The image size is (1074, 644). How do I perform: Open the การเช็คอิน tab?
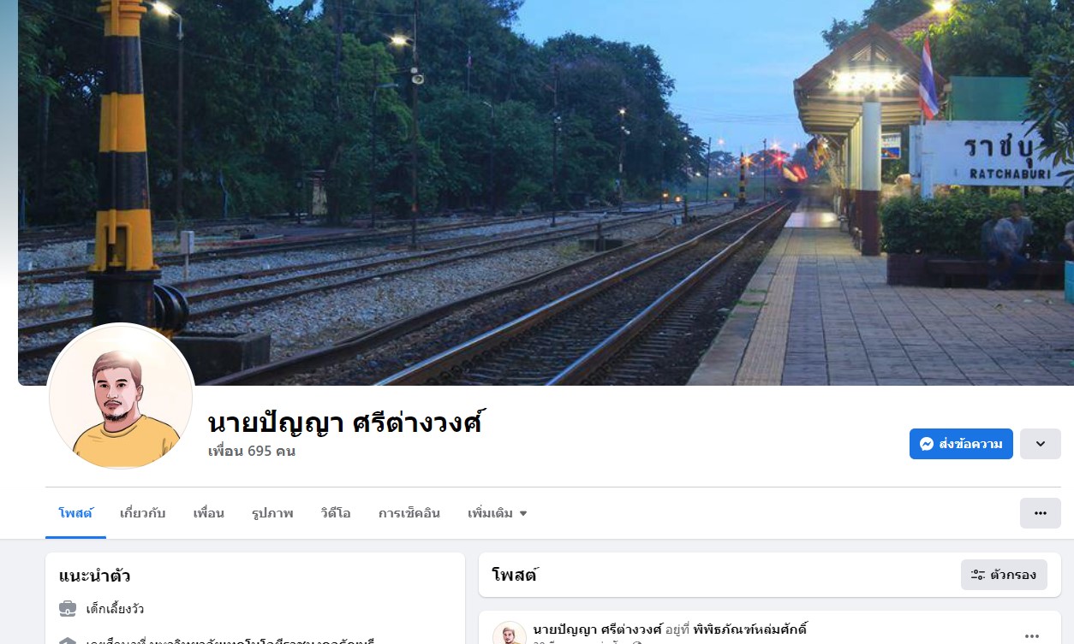coord(409,513)
